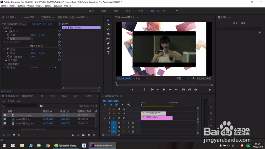
Task: Expand the speed property row
Action: 5,67
